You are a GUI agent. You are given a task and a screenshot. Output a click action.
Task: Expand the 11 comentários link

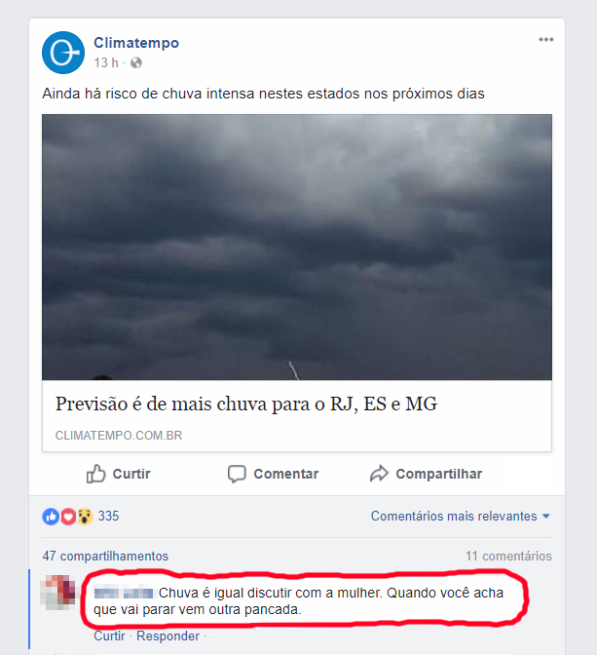(508, 556)
